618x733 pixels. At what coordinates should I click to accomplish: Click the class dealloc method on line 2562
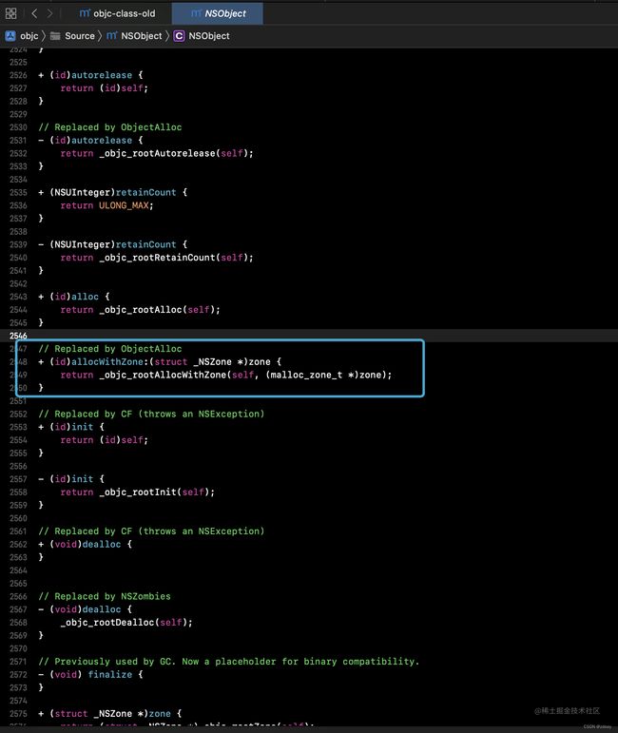pos(102,545)
